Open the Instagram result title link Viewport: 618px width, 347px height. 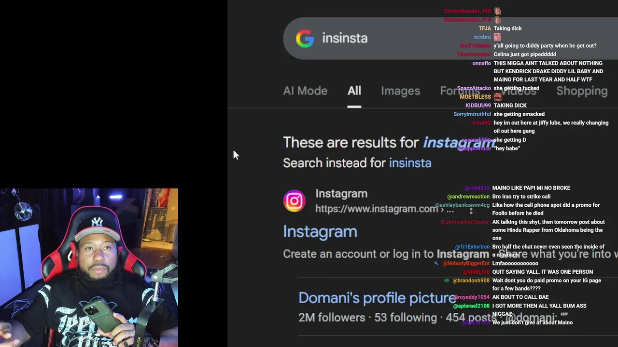click(x=320, y=231)
